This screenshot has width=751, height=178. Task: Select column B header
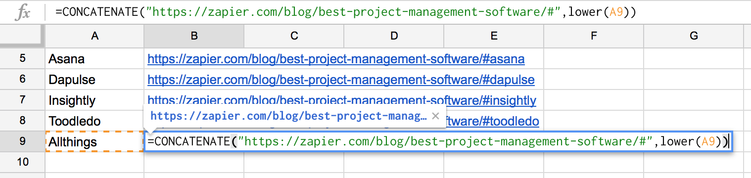click(194, 36)
